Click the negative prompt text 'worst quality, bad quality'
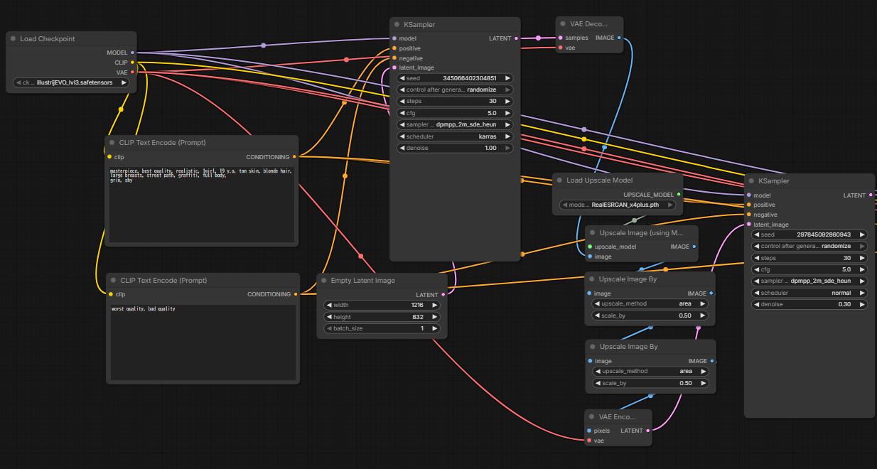Screen dimensions: 877x469 click(x=144, y=309)
